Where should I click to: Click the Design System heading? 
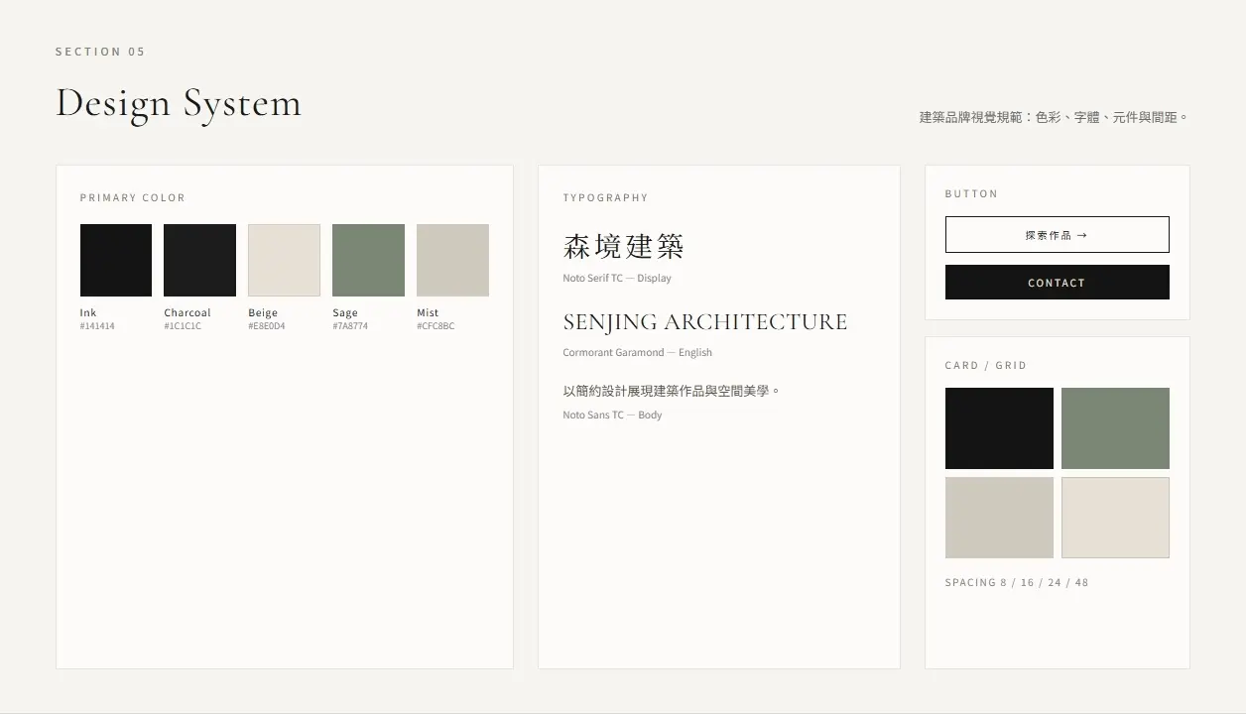click(179, 104)
